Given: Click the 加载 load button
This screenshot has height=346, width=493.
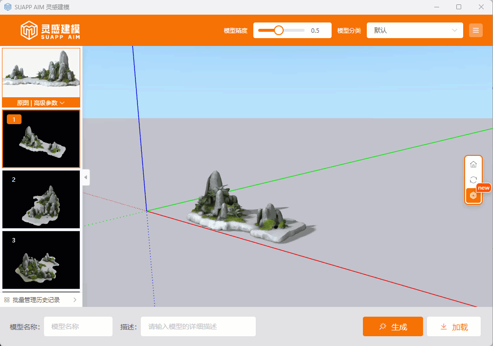Looking at the screenshot, I should [453, 327].
